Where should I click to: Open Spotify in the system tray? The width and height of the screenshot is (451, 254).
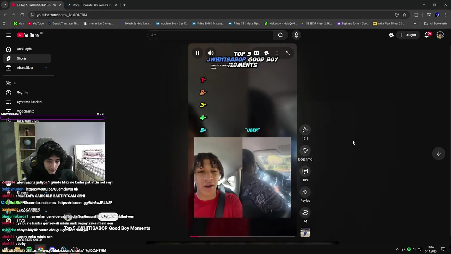point(409,249)
